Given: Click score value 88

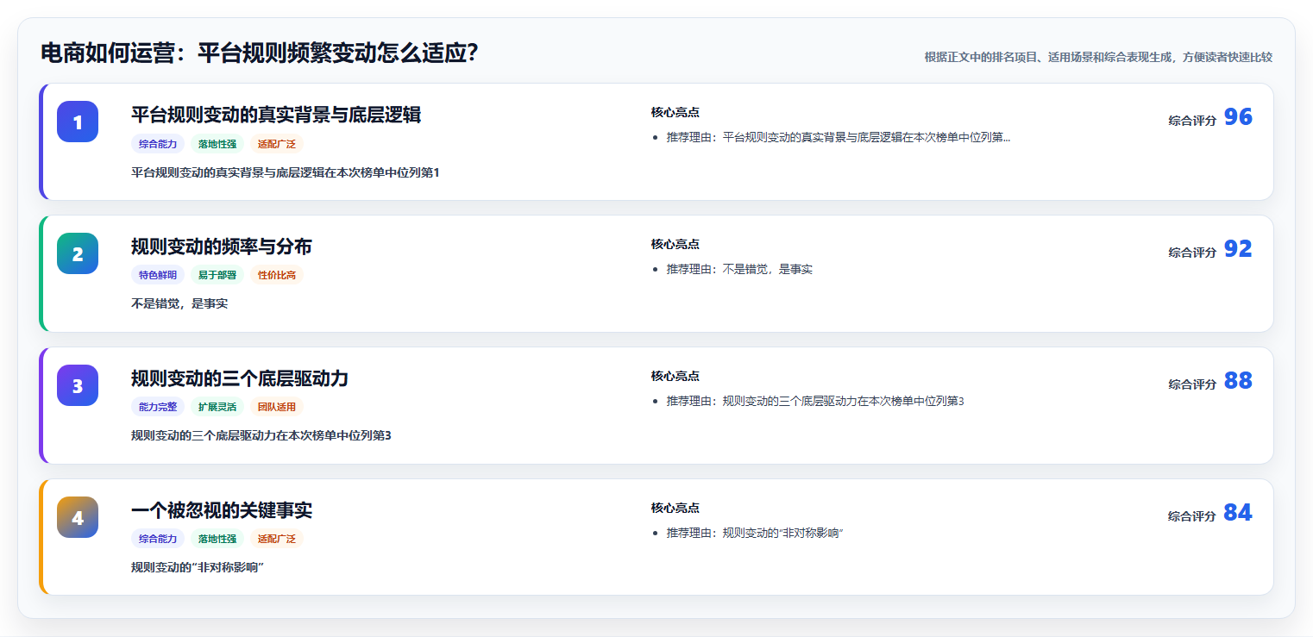Looking at the screenshot, I should point(1238,381).
